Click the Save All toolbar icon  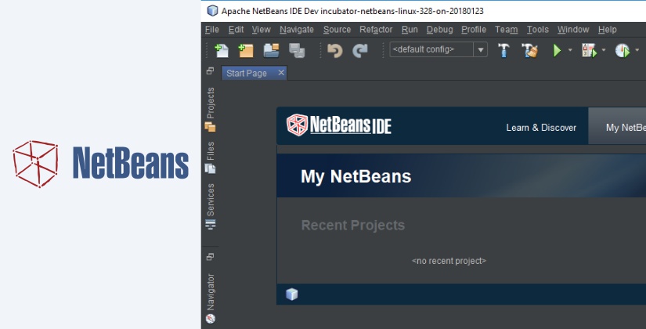[x=296, y=50]
